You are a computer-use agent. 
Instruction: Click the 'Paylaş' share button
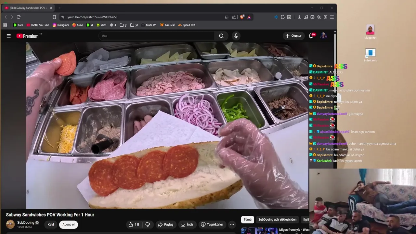[165, 225]
